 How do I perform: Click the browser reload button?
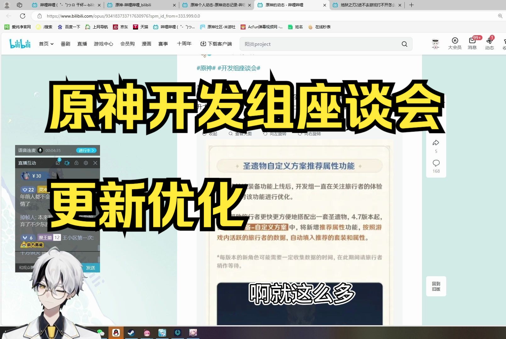pyautogui.click(x=23, y=16)
